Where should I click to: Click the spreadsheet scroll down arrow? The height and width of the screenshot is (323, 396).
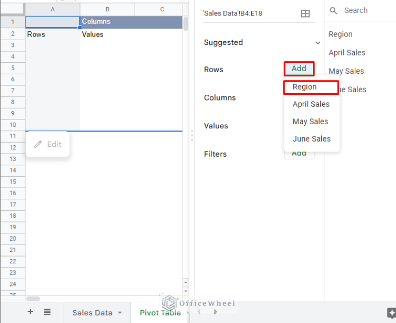[186, 291]
